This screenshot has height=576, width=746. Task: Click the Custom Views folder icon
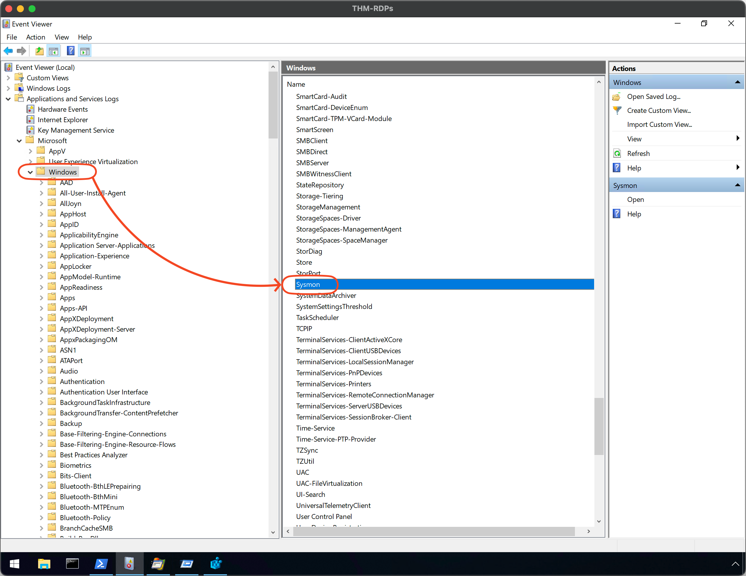pos(19,78)
